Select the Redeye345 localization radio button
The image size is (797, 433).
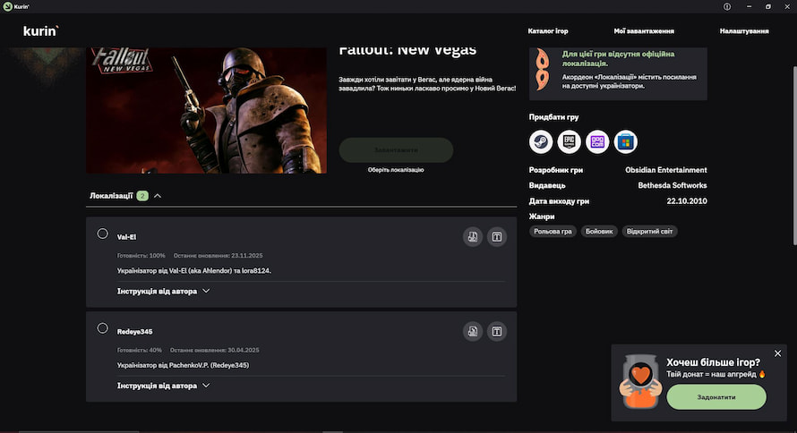click(x=103, y=328)
